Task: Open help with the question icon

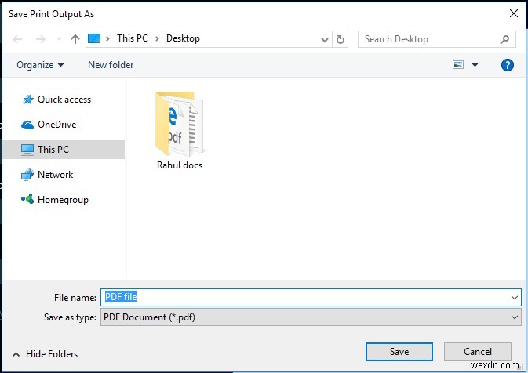Action: tap(507, 65)
